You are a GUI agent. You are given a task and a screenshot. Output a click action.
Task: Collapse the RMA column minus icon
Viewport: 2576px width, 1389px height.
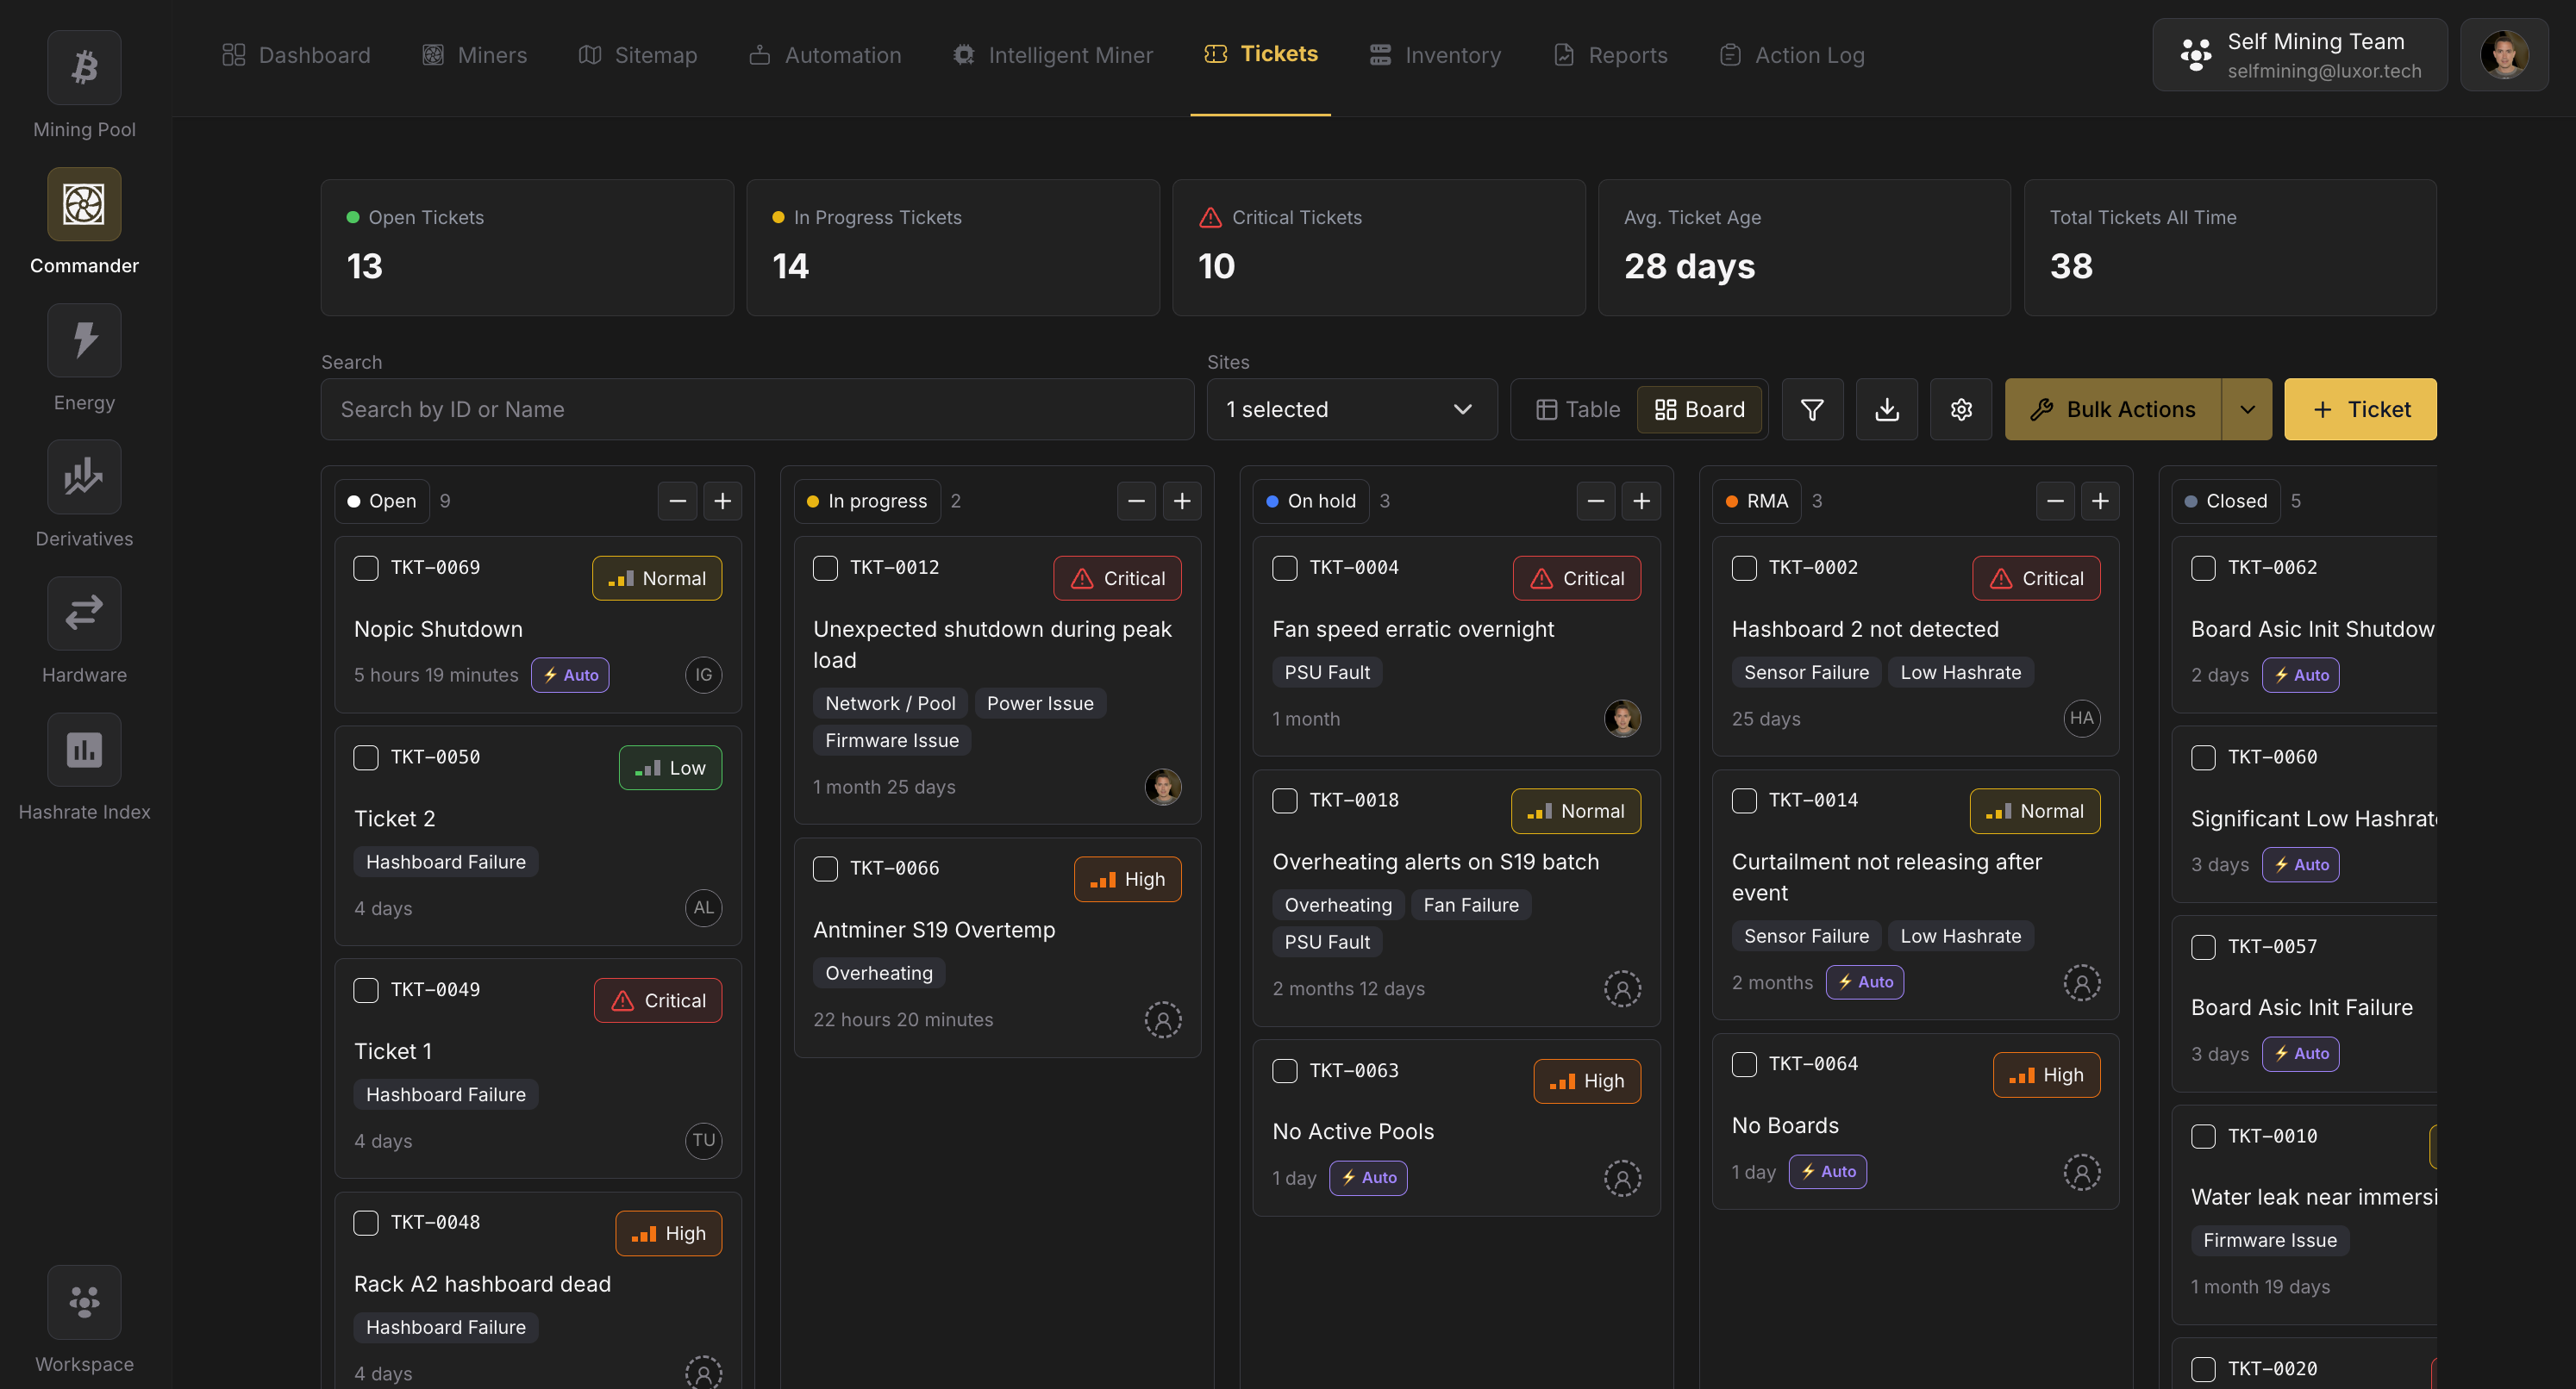(x=2055, y=501)
